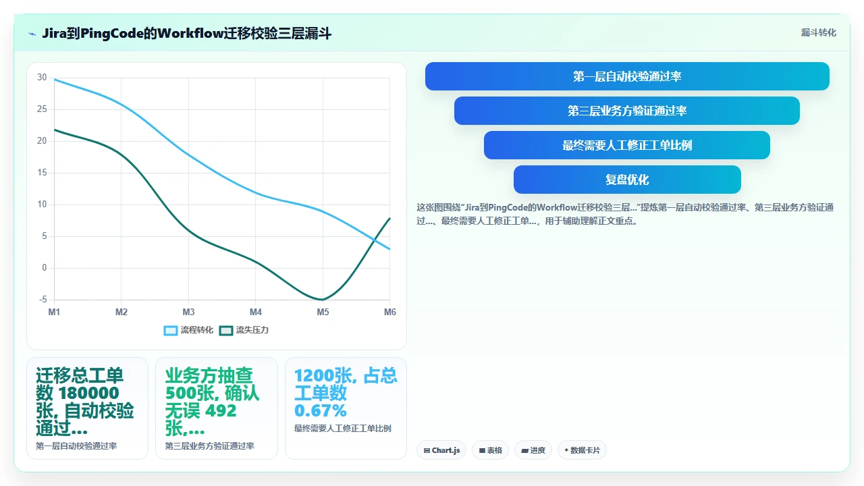Click the y-axis value -5
This screenshot has width=864, height=486.
coord(43,300)
